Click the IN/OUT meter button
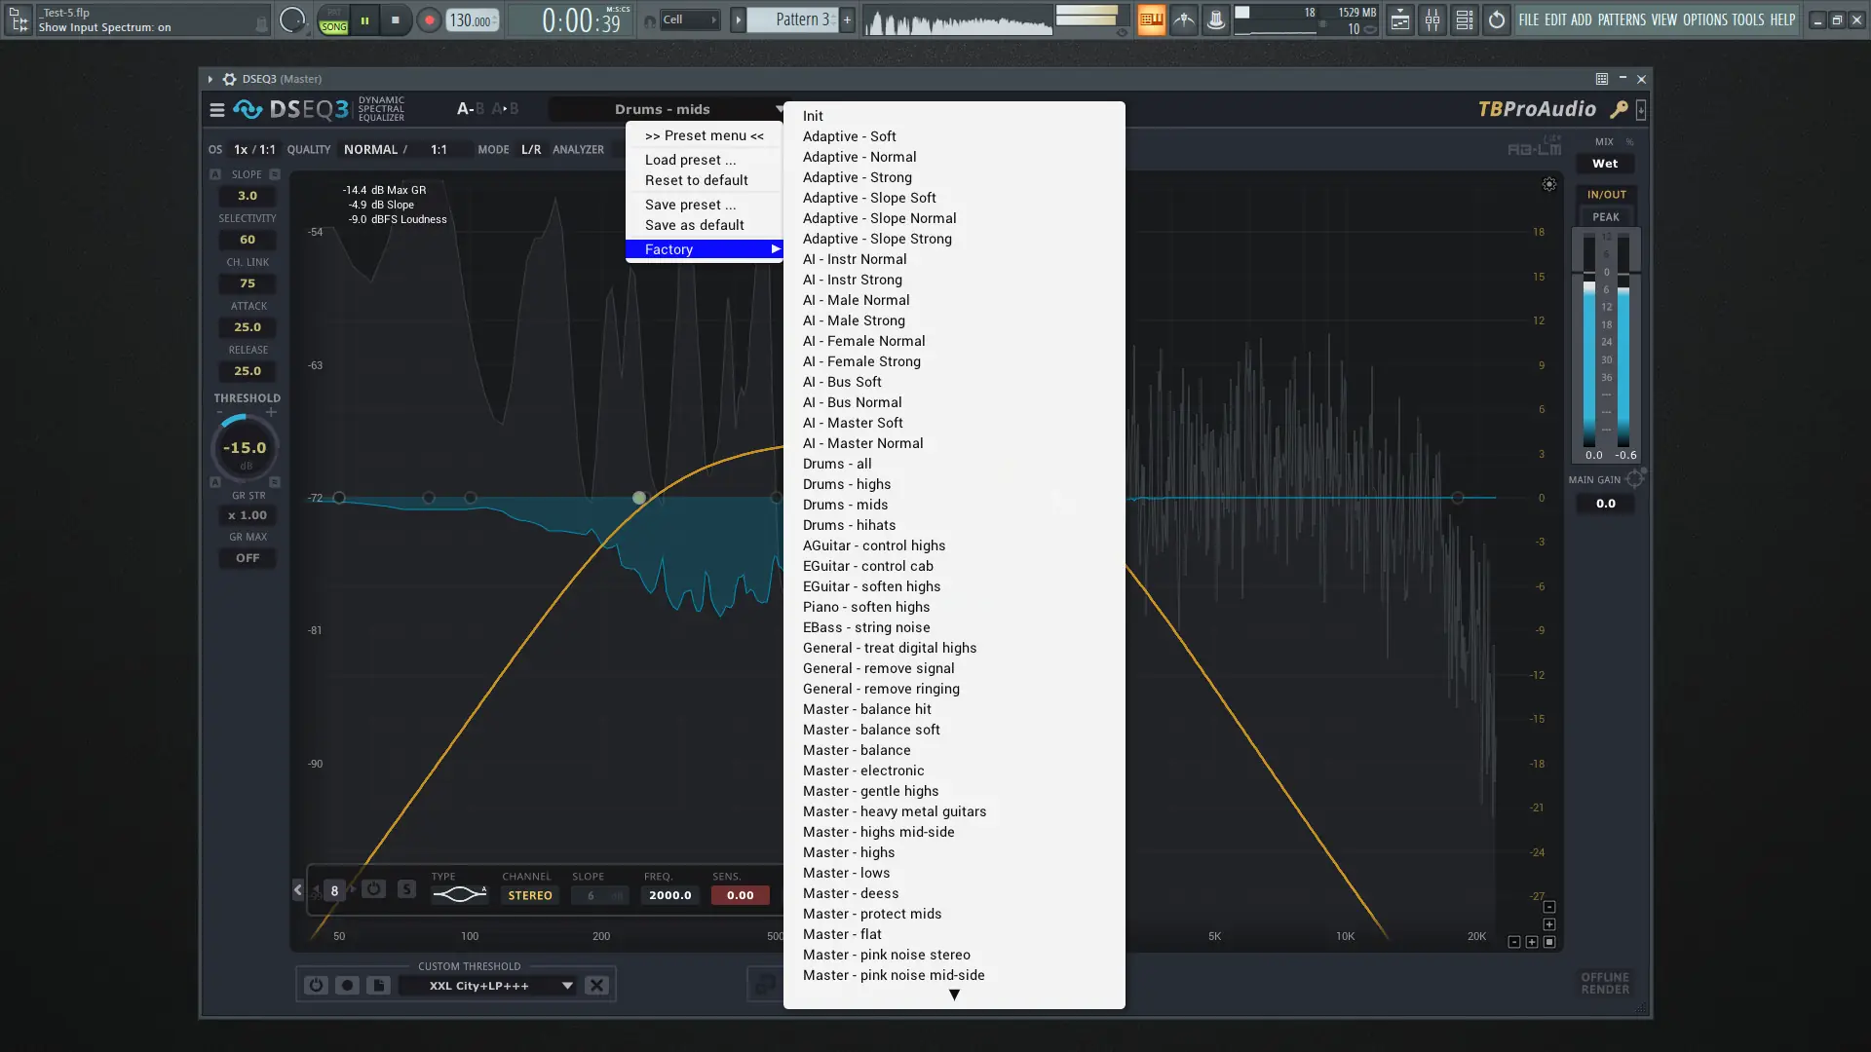Viewport: 1871px width, 1052px height. point(1606,195)
